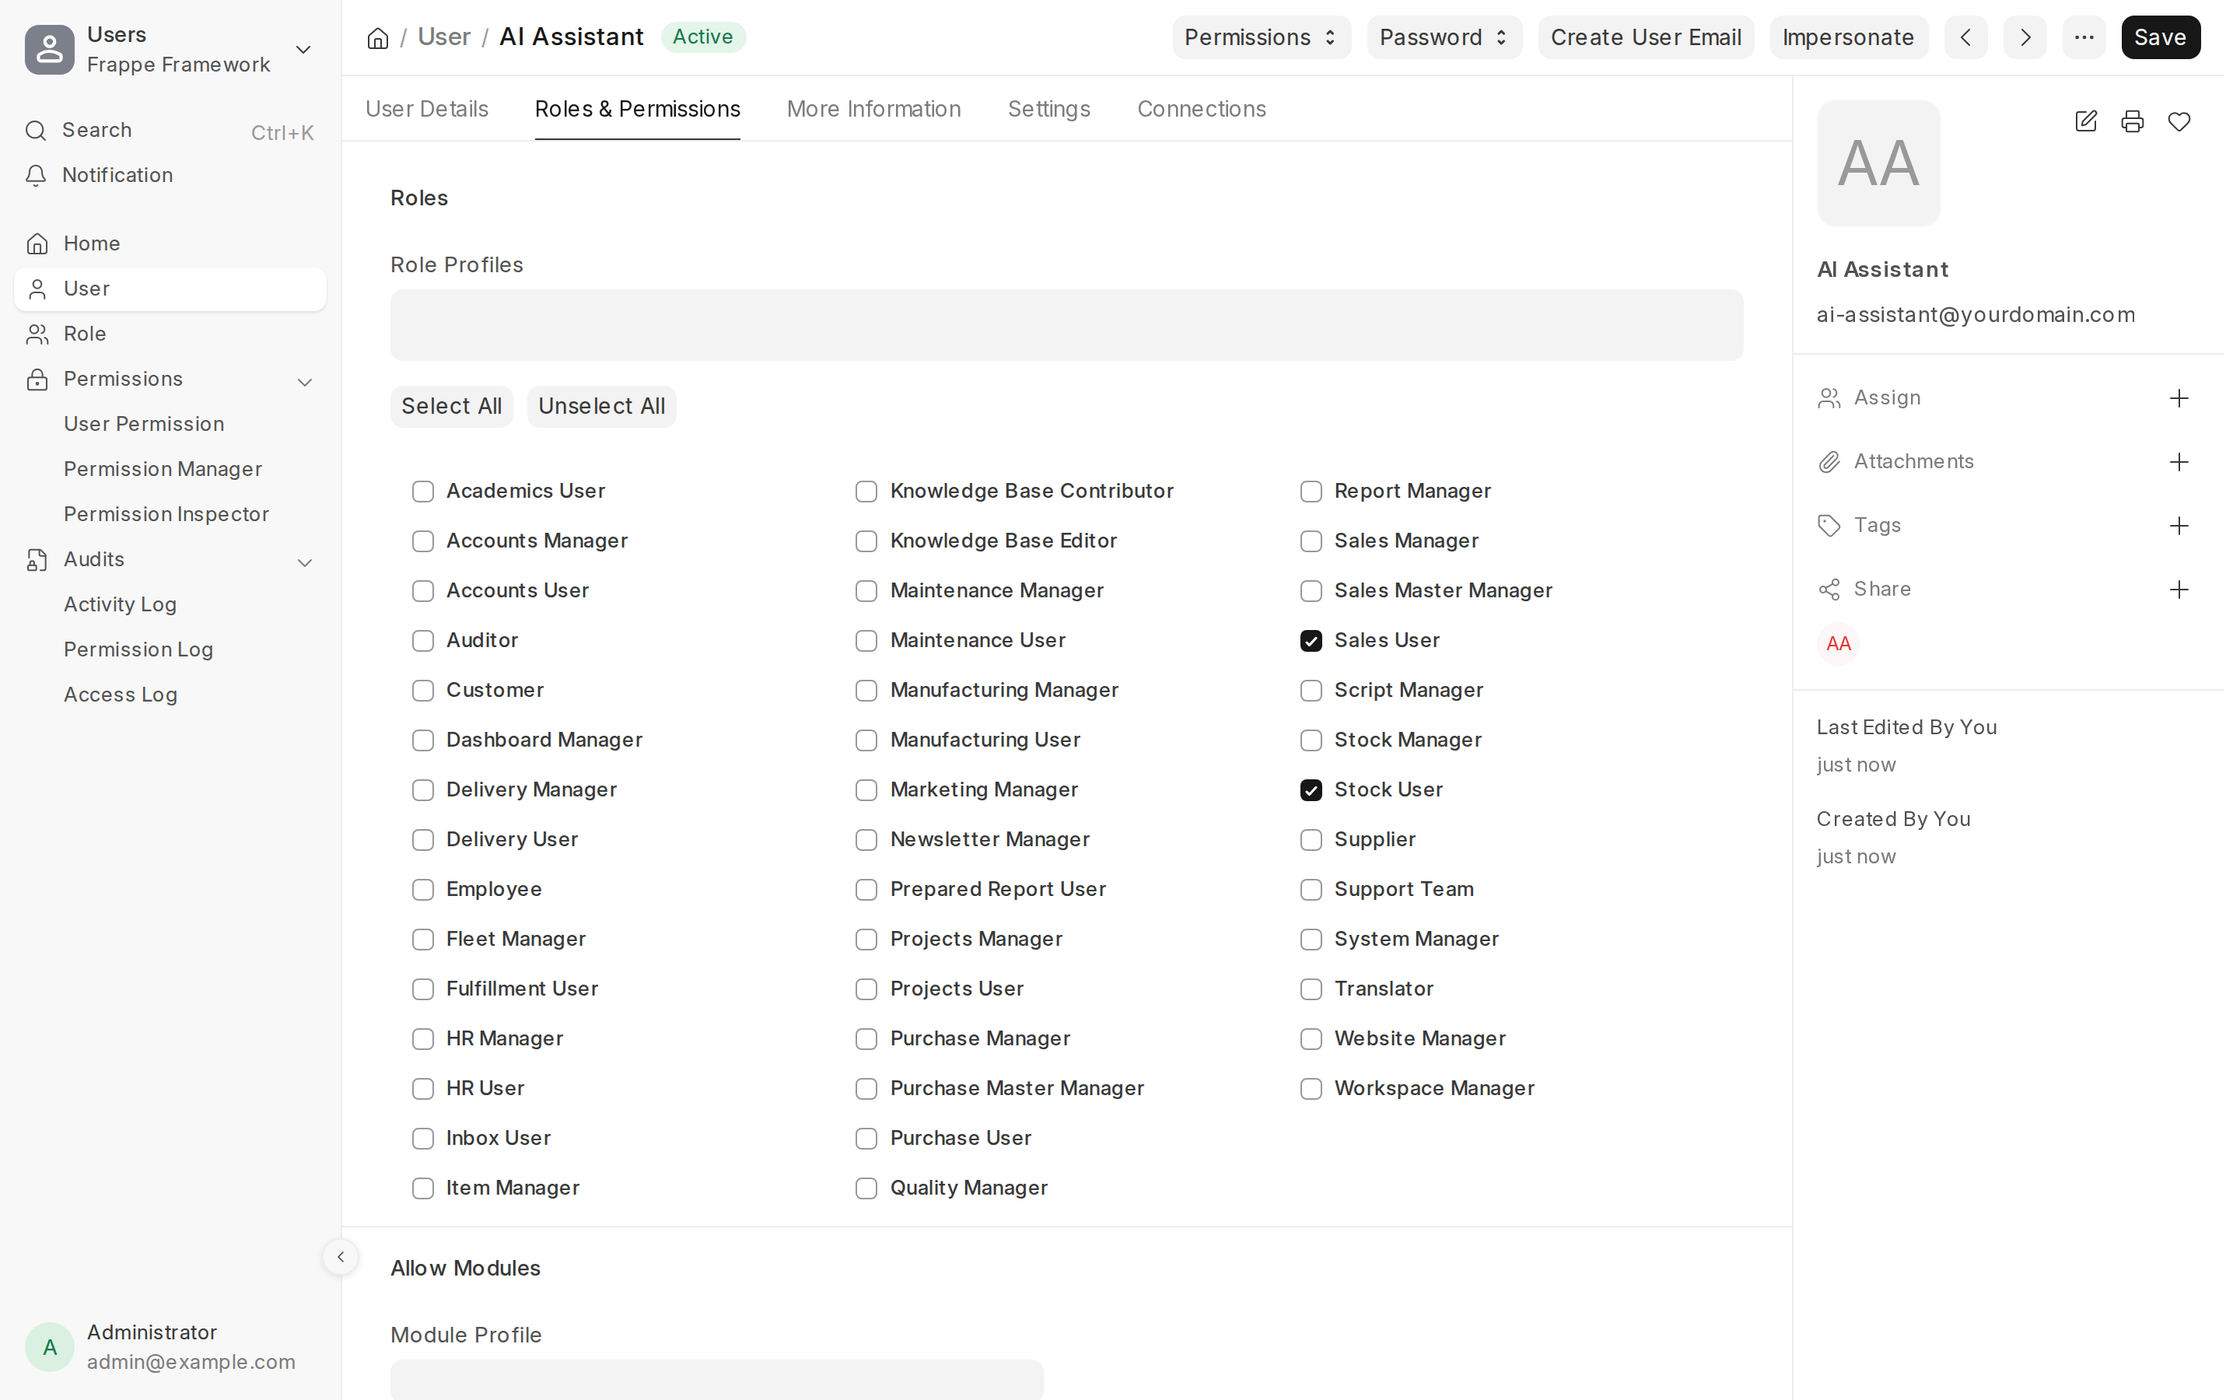This screenshot has height=1400, width=2240.
Task: Click Administrator avatar at bottom left
Action: [x=50, y=1347]
